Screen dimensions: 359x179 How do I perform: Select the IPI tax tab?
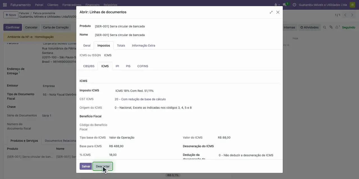117,66
